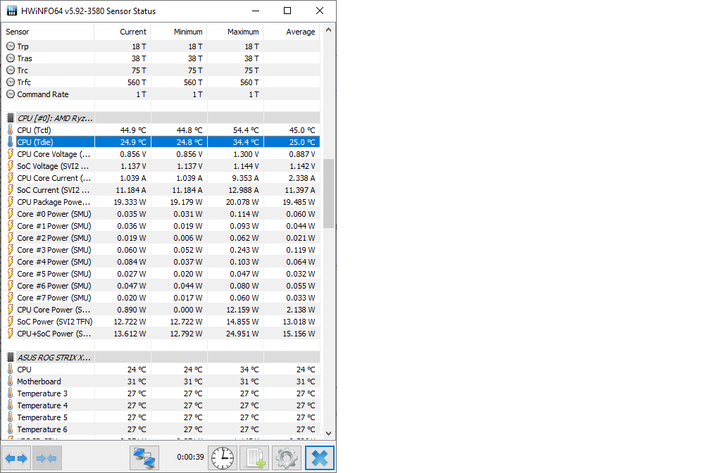Select the Temperature 4 row
710x473 pixels.
pyautogui.click(x=161, y=405)
